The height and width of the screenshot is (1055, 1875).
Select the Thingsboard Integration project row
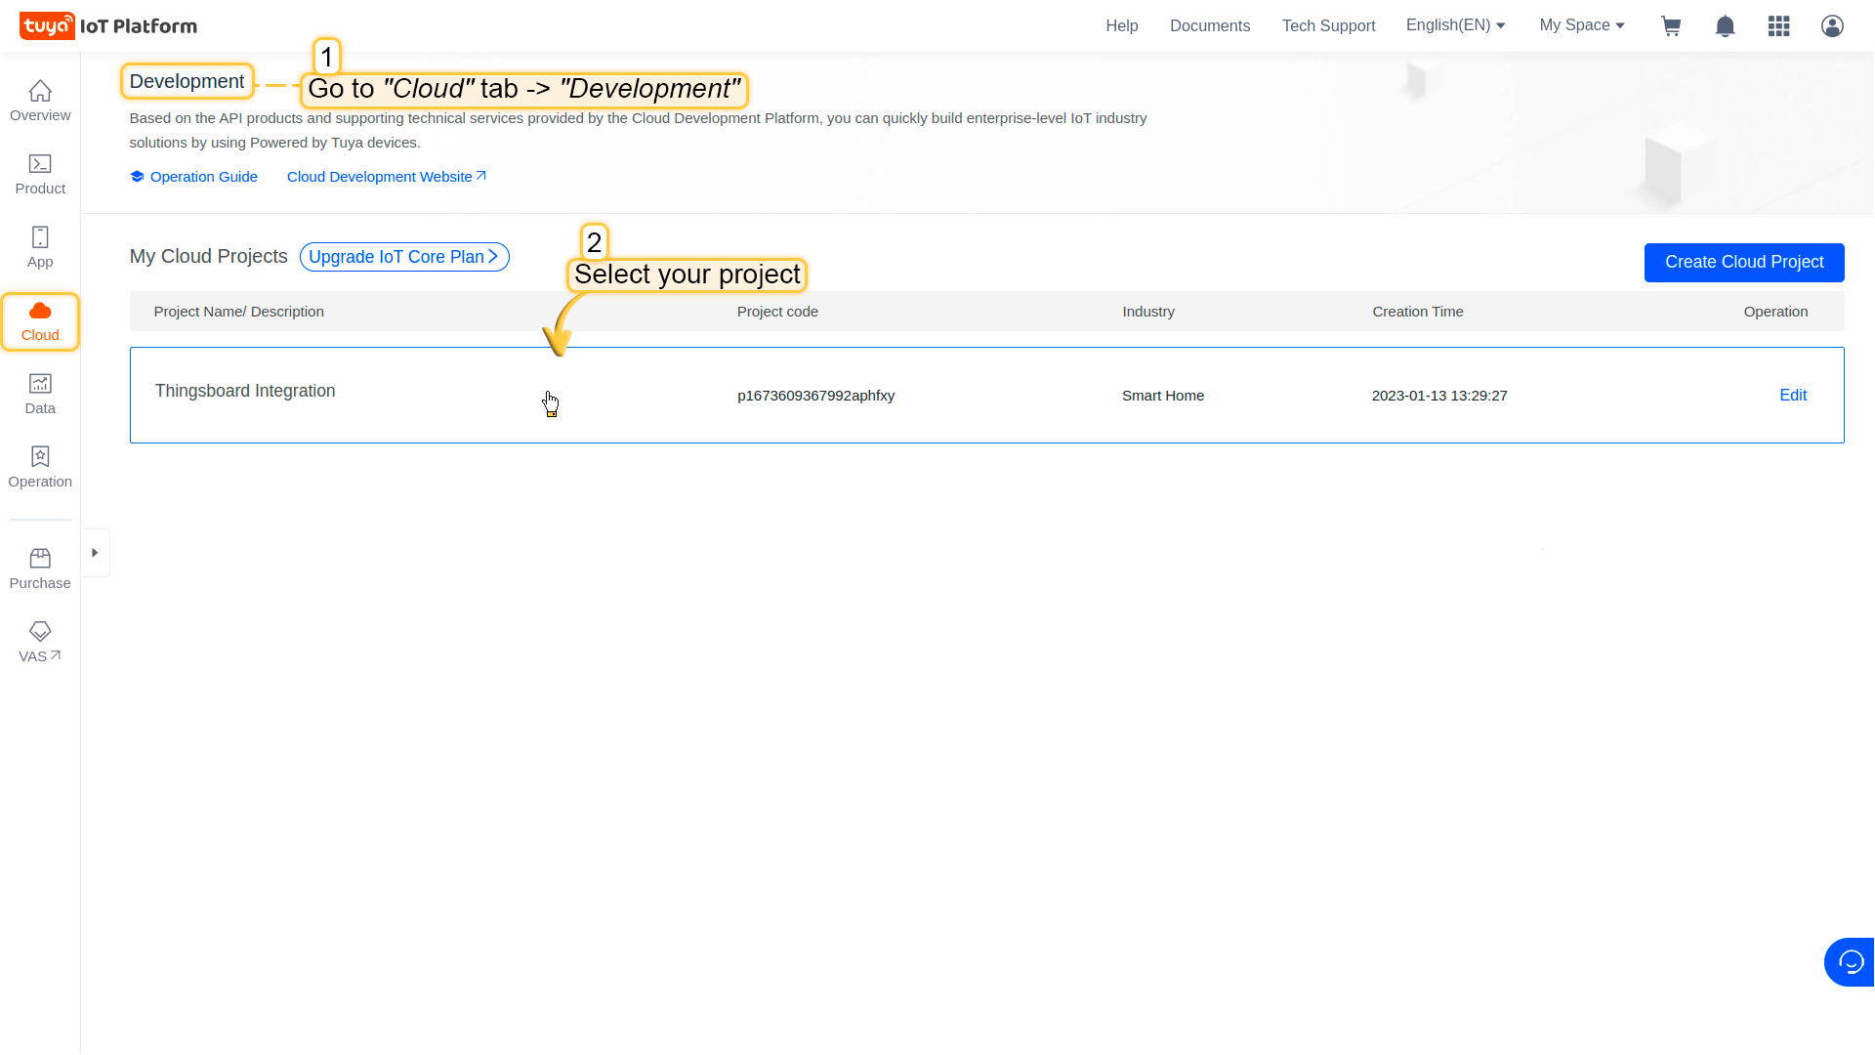click(245, 391)
